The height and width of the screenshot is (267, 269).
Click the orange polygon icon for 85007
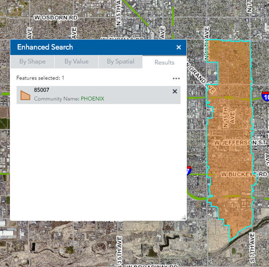click(25, 95)
